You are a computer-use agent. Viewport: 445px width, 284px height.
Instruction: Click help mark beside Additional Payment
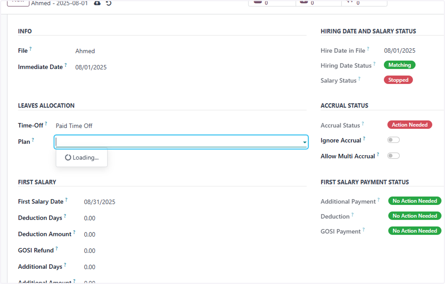pyautogui.click(x=379, y=200)
